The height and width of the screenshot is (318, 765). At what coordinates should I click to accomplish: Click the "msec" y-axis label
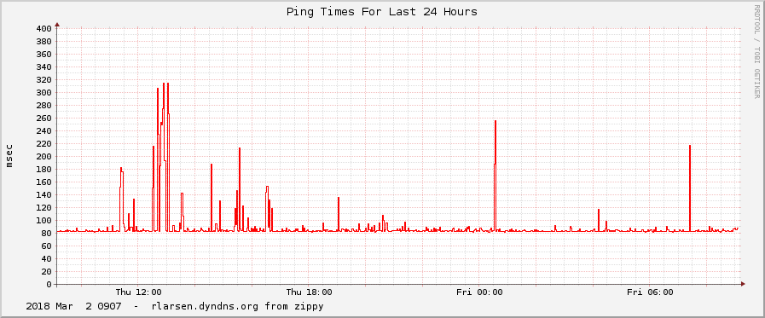pyautogui.click(x=9, y=155)
